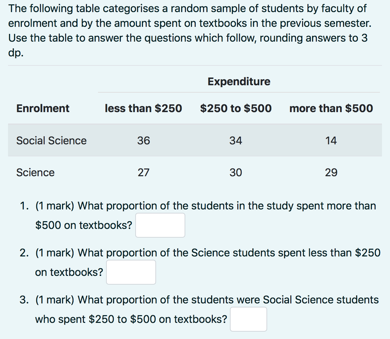Click the table cell showing 14
Screen dimensions: 390x339
(x=331, y=140)
